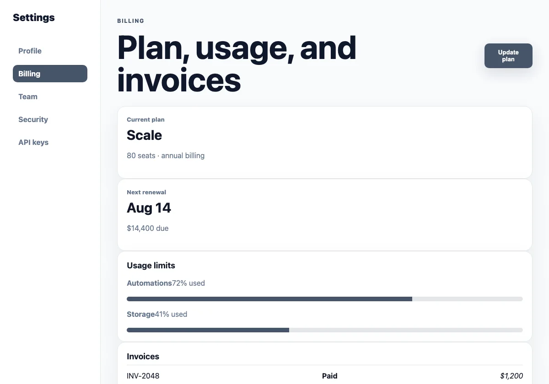Click the Aug 14 renewal date

149,208
